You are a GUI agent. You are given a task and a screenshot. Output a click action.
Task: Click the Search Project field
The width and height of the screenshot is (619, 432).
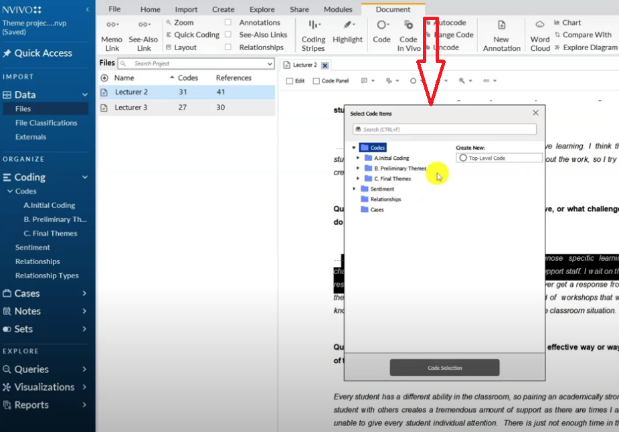tap(196, 64)
